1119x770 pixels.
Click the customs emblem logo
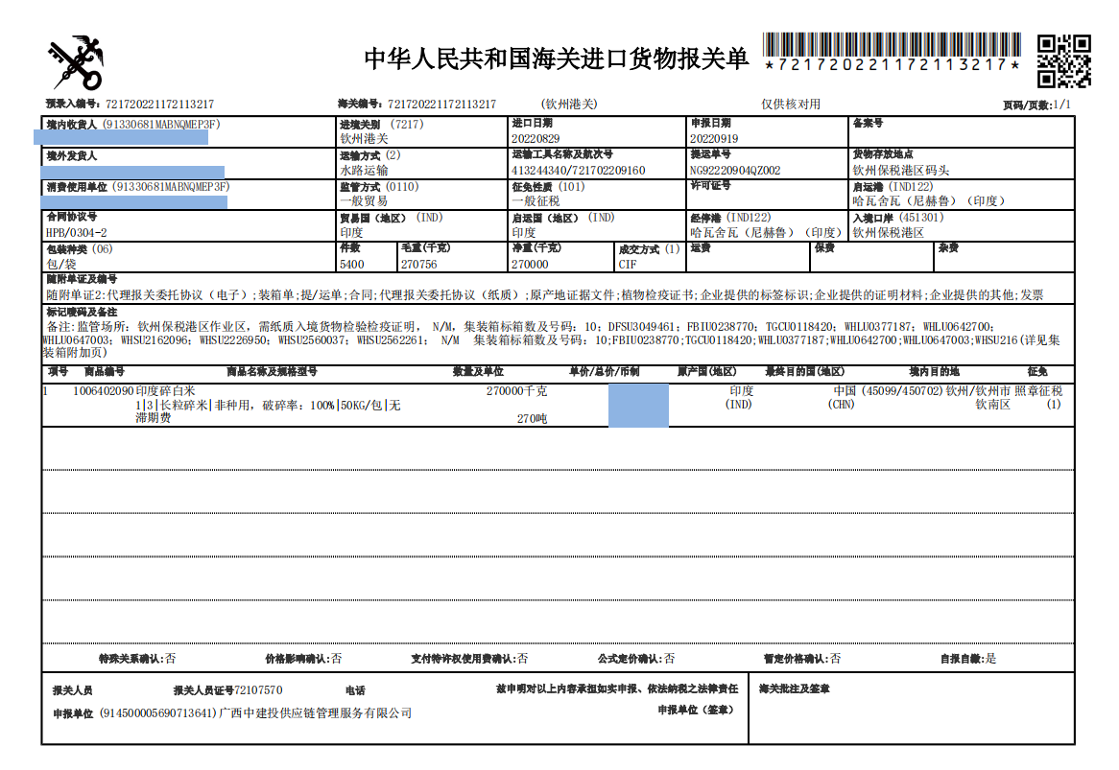click(76, 62)
